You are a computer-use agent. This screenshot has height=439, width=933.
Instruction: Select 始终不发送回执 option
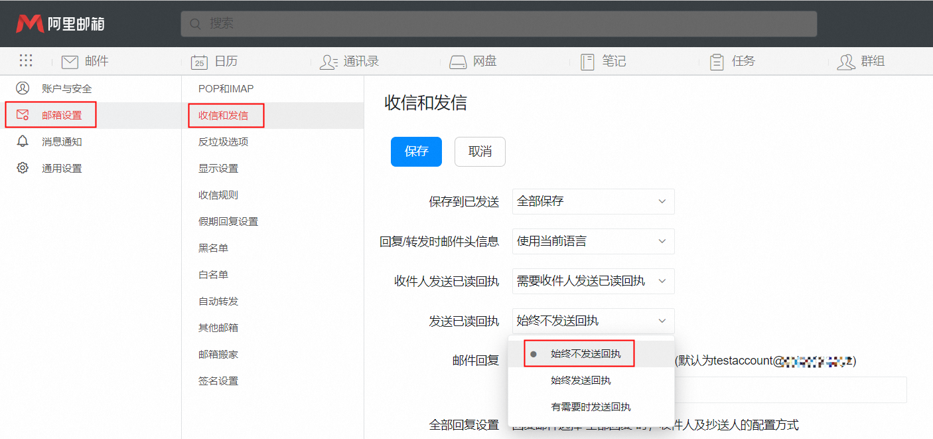point(585,354)
